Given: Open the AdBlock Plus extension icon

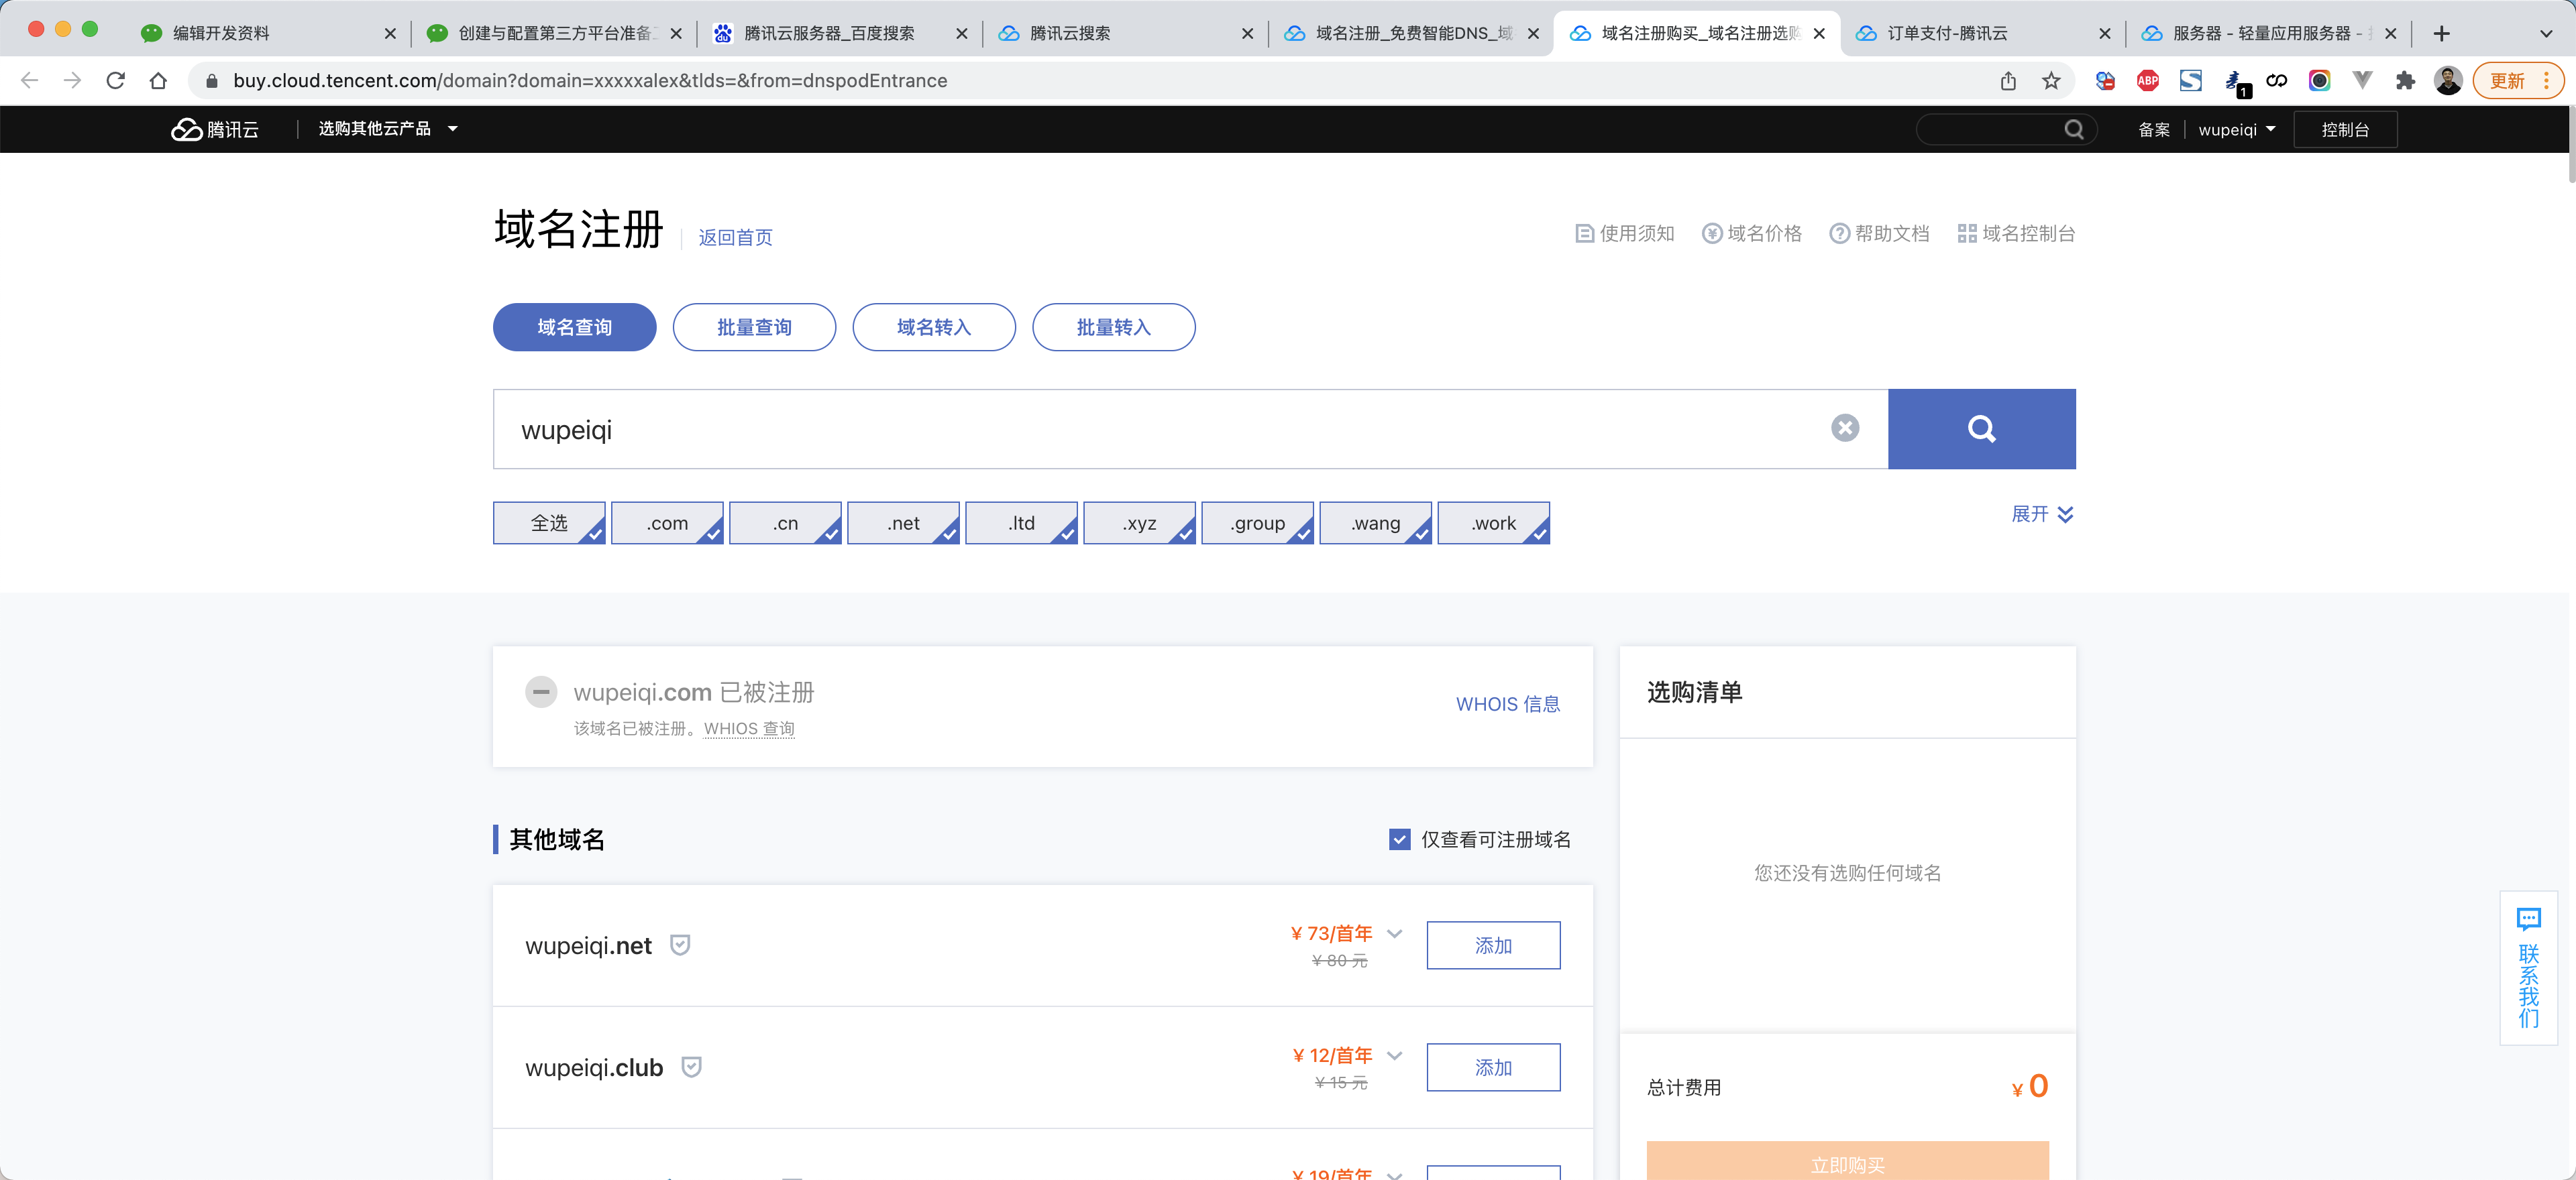Looking at the screenshot, I should [2147, 81].
